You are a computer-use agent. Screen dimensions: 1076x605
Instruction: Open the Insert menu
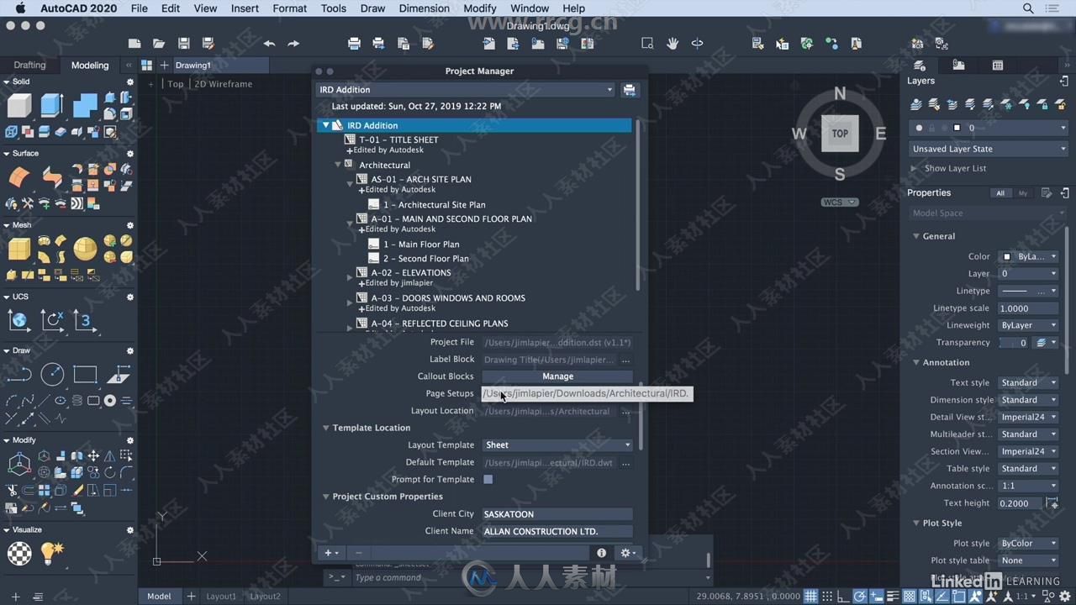click(x=245, y=8)
